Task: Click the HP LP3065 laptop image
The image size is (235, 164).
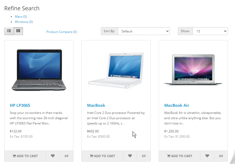Action: coord(39,70)
